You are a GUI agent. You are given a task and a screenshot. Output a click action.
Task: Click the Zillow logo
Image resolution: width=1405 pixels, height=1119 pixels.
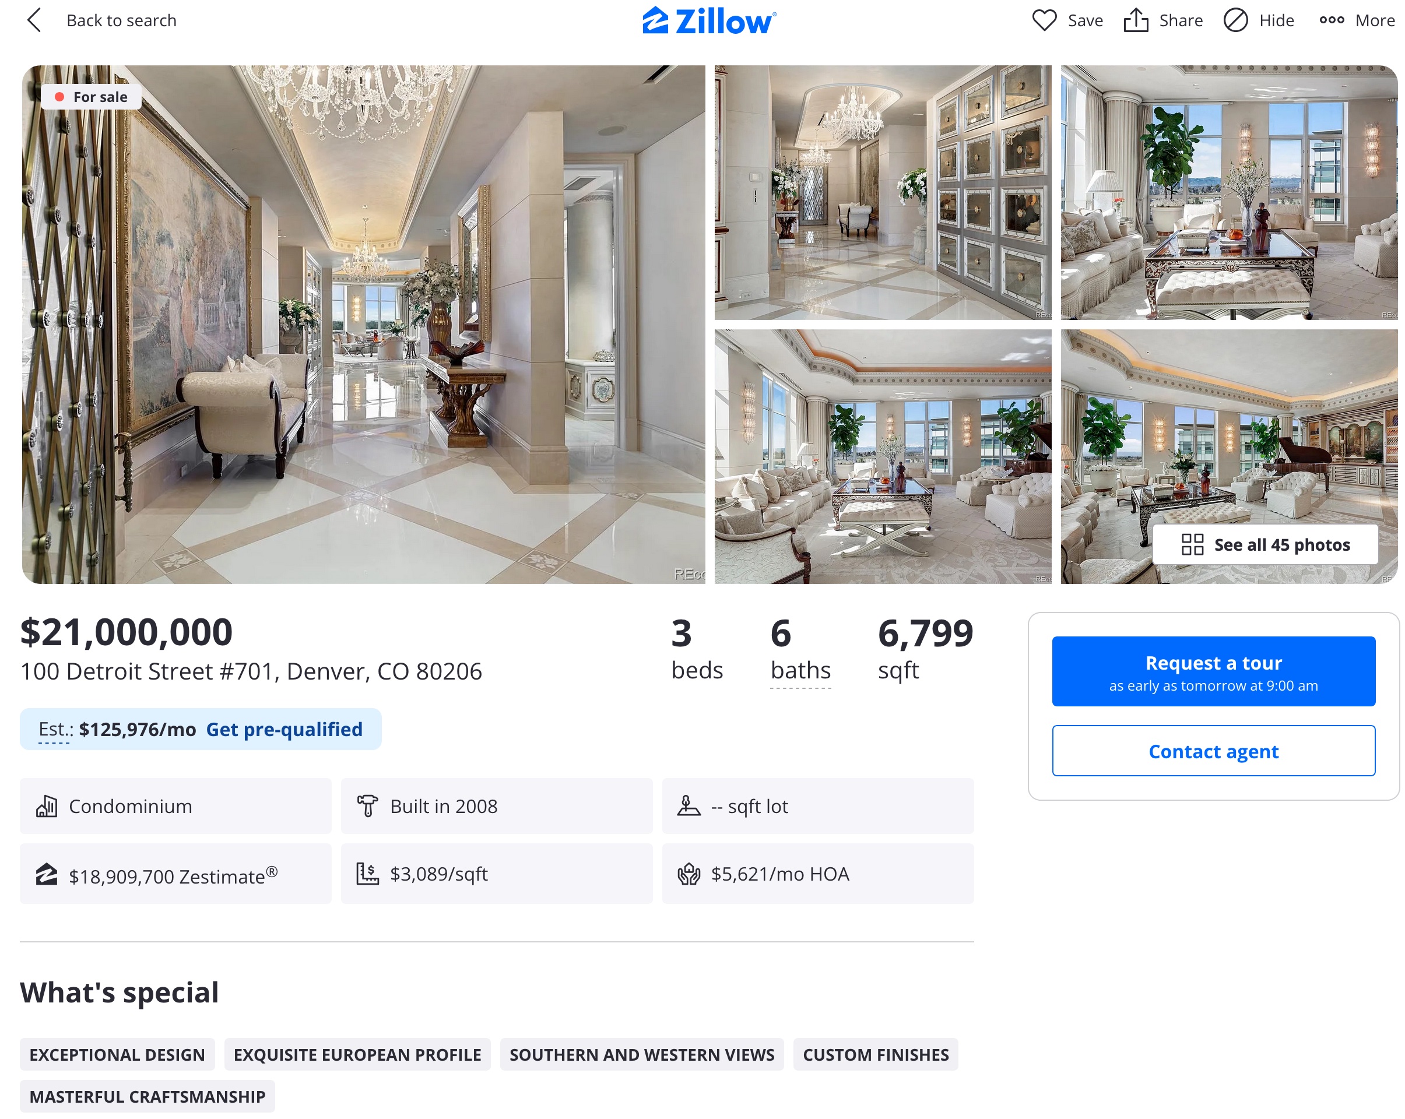coord(709,21)
